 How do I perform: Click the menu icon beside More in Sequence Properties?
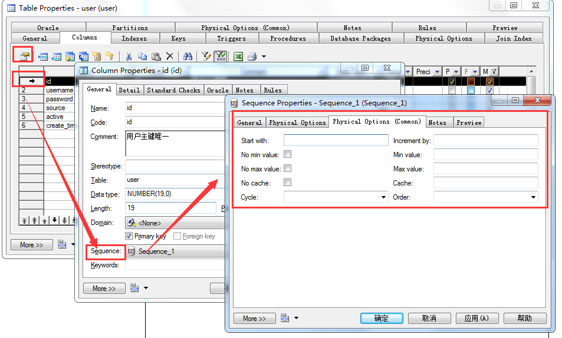click(285, 318)
